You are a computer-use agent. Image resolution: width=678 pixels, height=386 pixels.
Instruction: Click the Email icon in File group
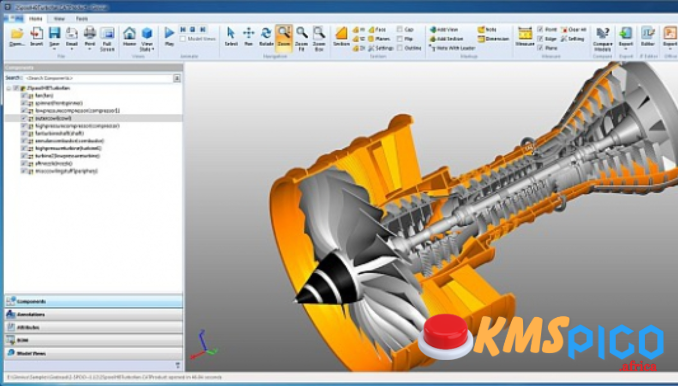[72, 33]
